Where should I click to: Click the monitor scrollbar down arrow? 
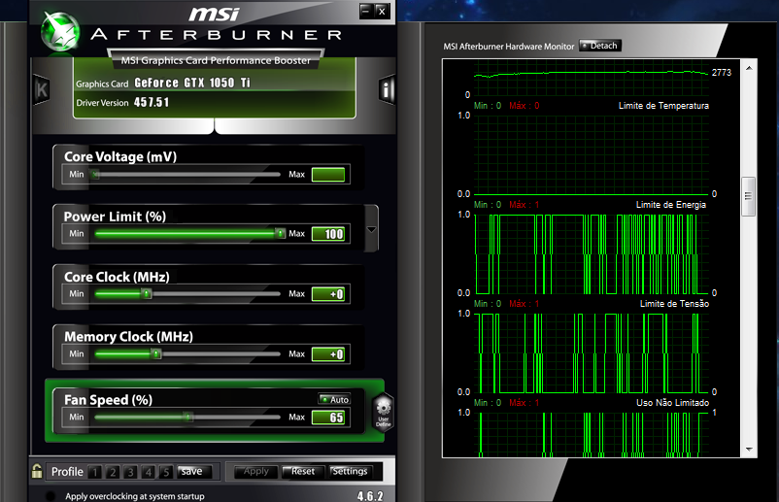point(749,450)
